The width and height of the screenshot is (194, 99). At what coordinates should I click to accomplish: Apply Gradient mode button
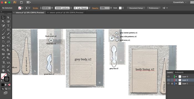pos(6,85)
